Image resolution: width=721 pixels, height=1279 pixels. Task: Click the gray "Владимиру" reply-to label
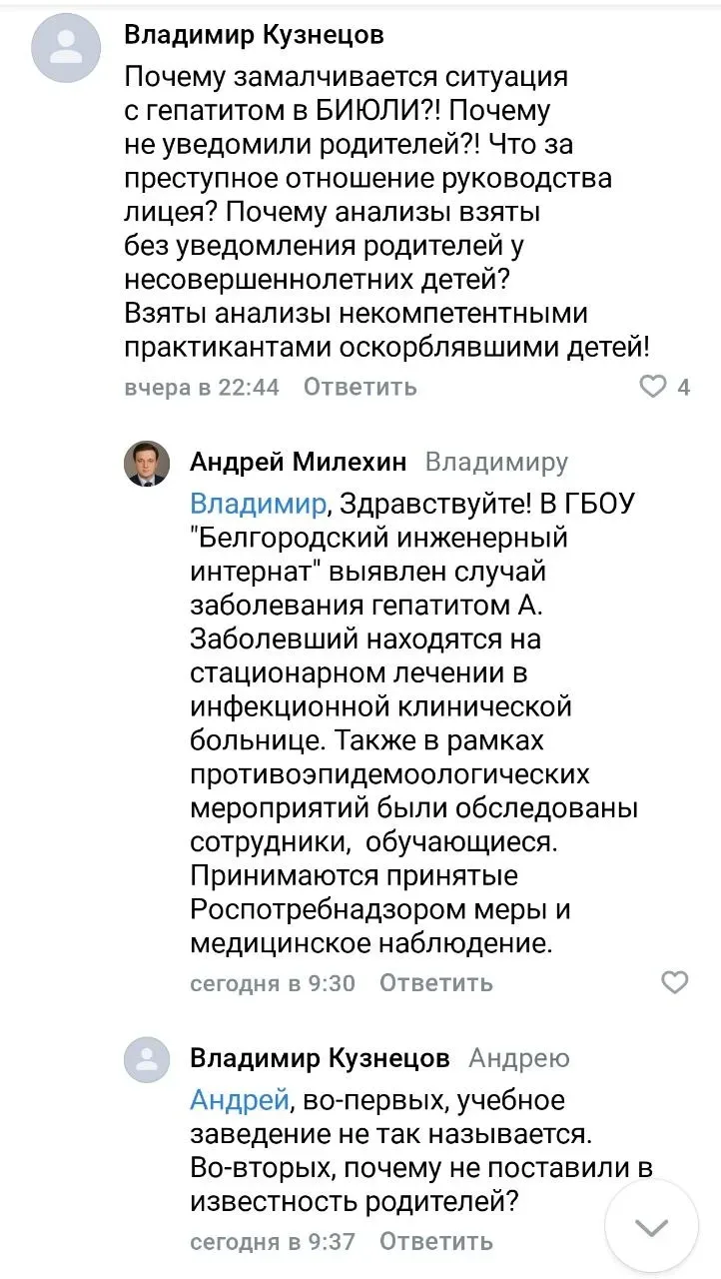(496, 462)
